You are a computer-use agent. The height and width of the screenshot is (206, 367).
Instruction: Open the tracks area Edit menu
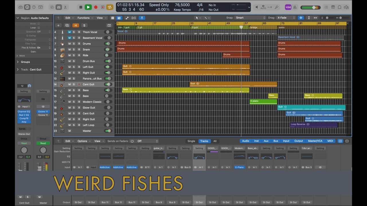(70, 18)
